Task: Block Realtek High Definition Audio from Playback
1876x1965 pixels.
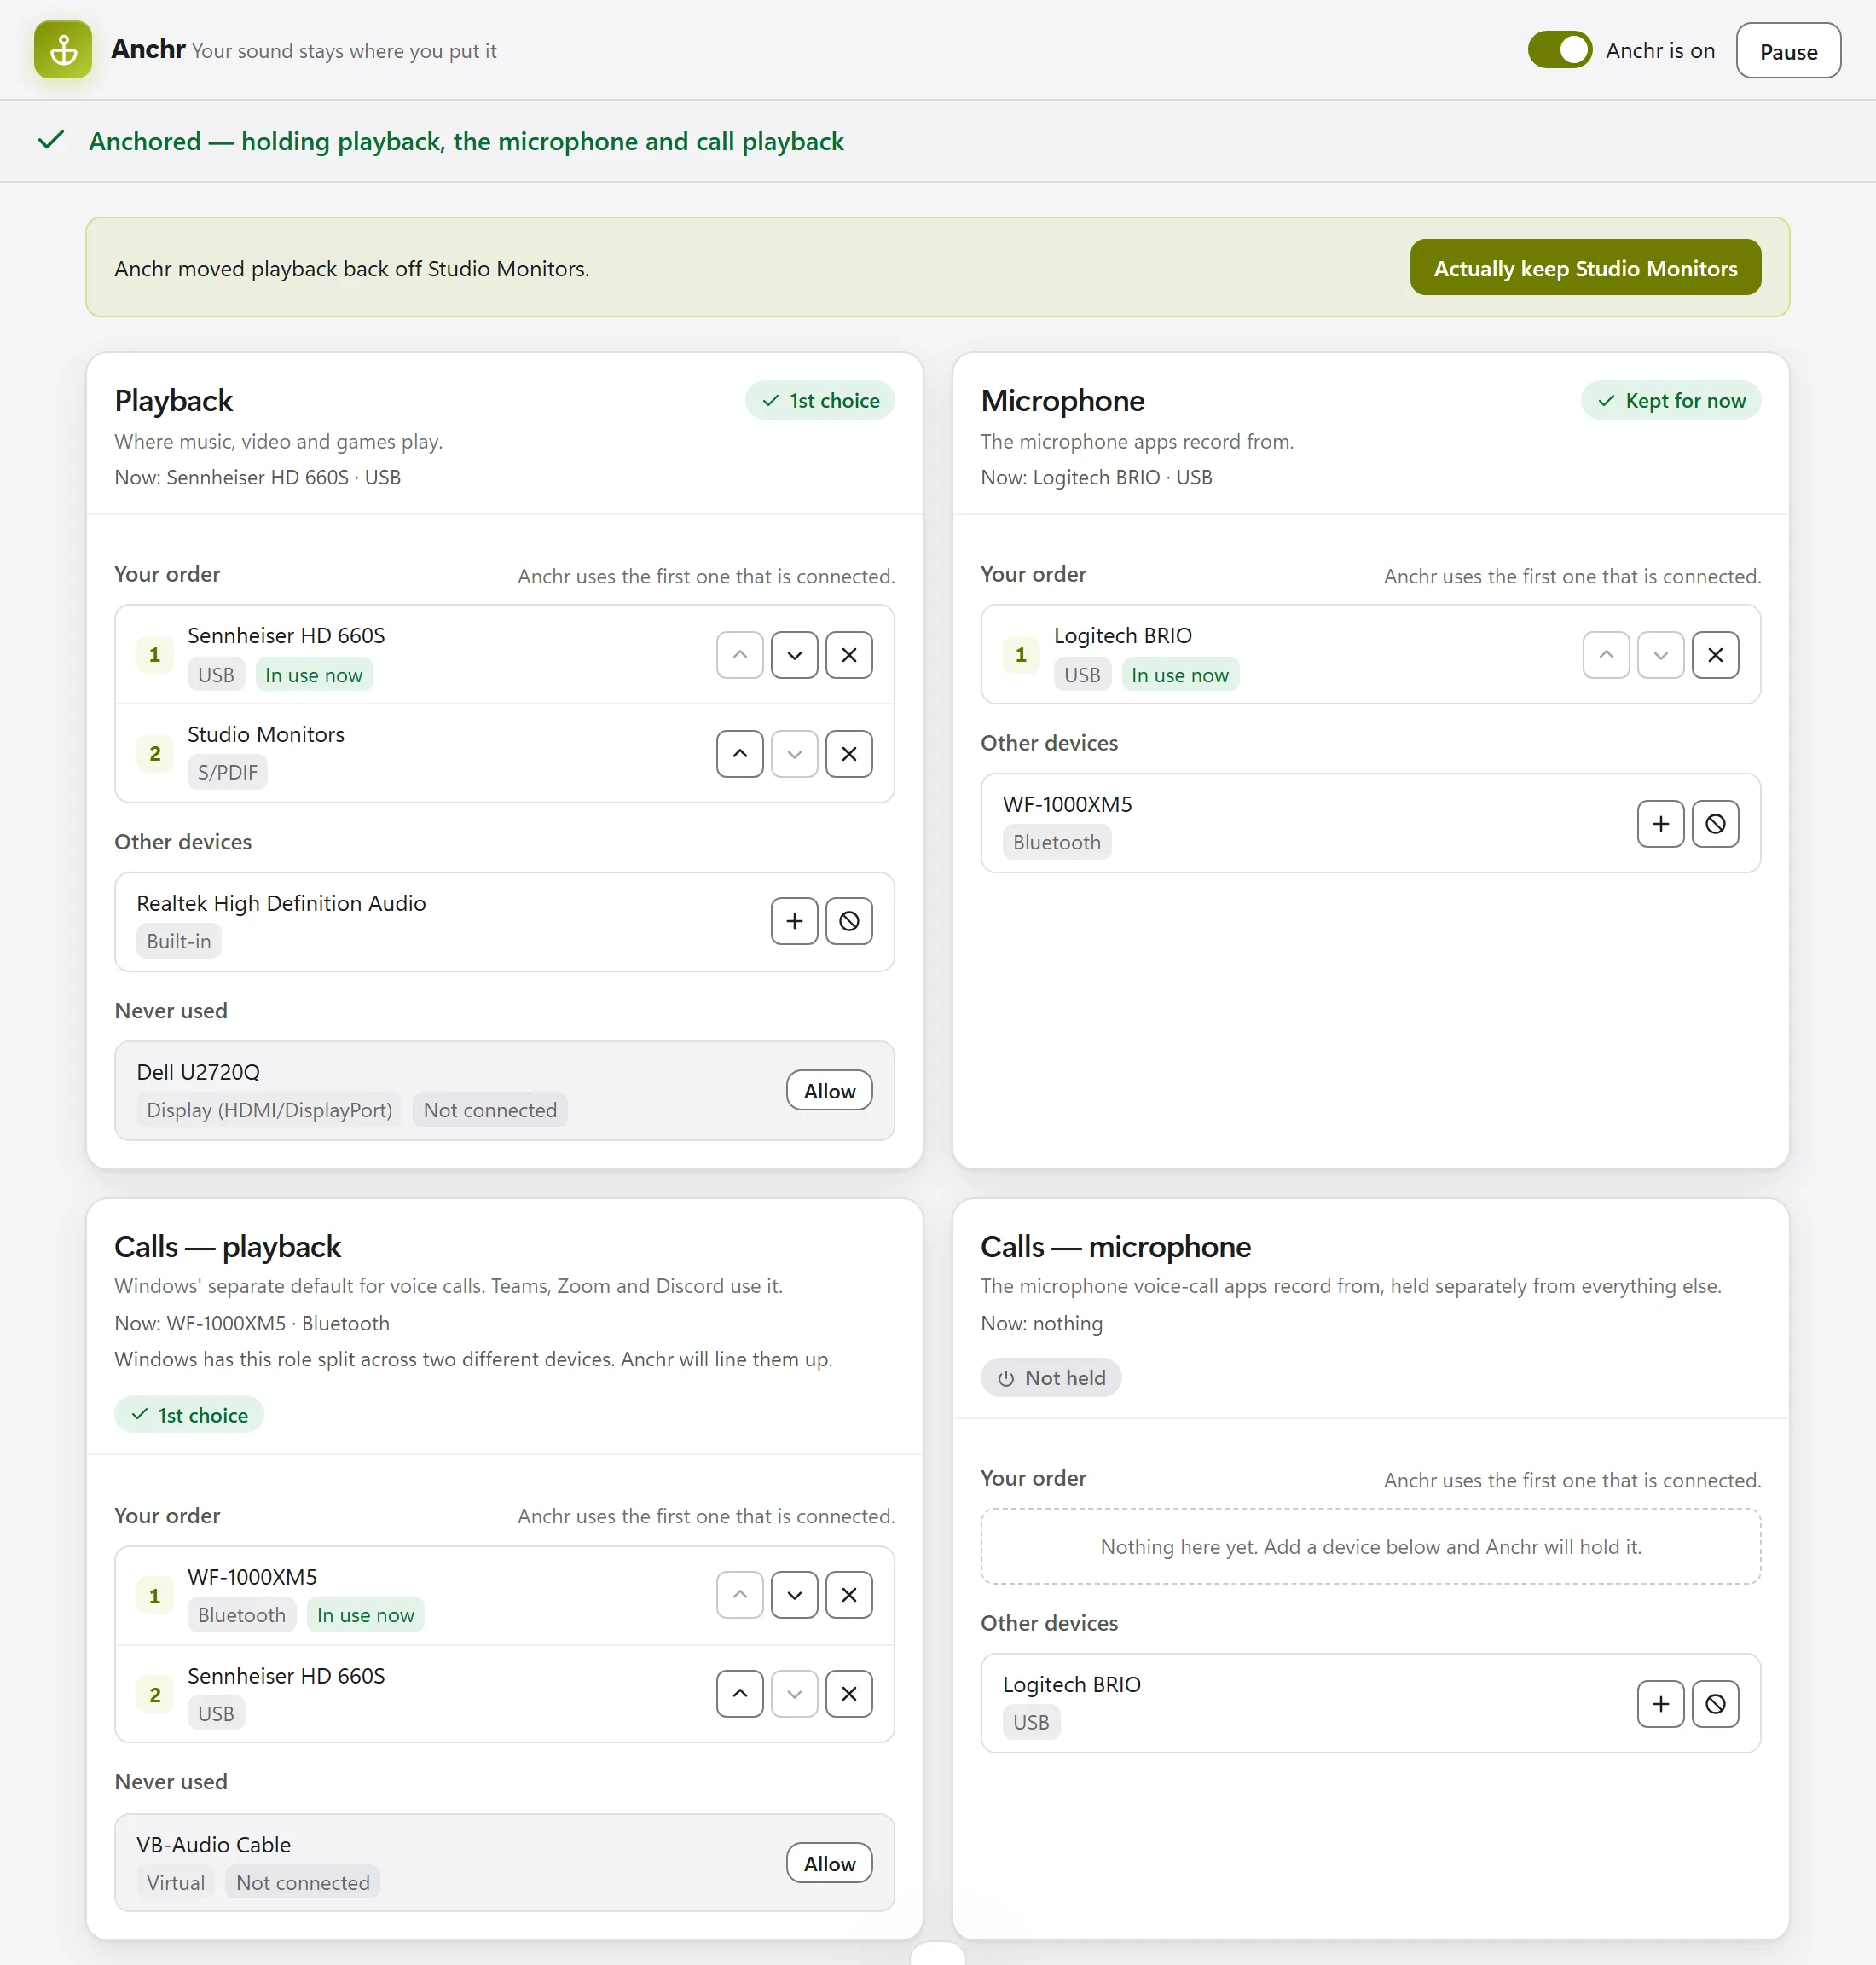Action: (848, 921)
